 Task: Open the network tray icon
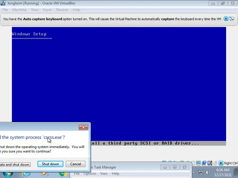tap(201, 172)
